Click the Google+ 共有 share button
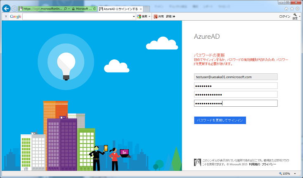303x178 pixels. click(159, 16)
